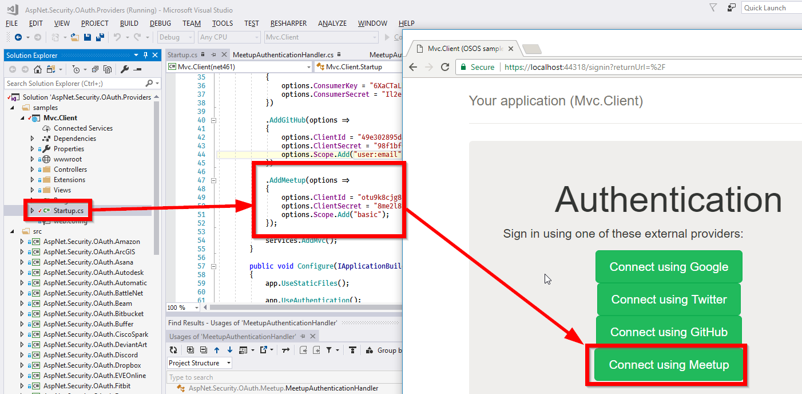Open the 100 % zoom dropdown
The image size is (802, 394).
click(x=182, y=308)
